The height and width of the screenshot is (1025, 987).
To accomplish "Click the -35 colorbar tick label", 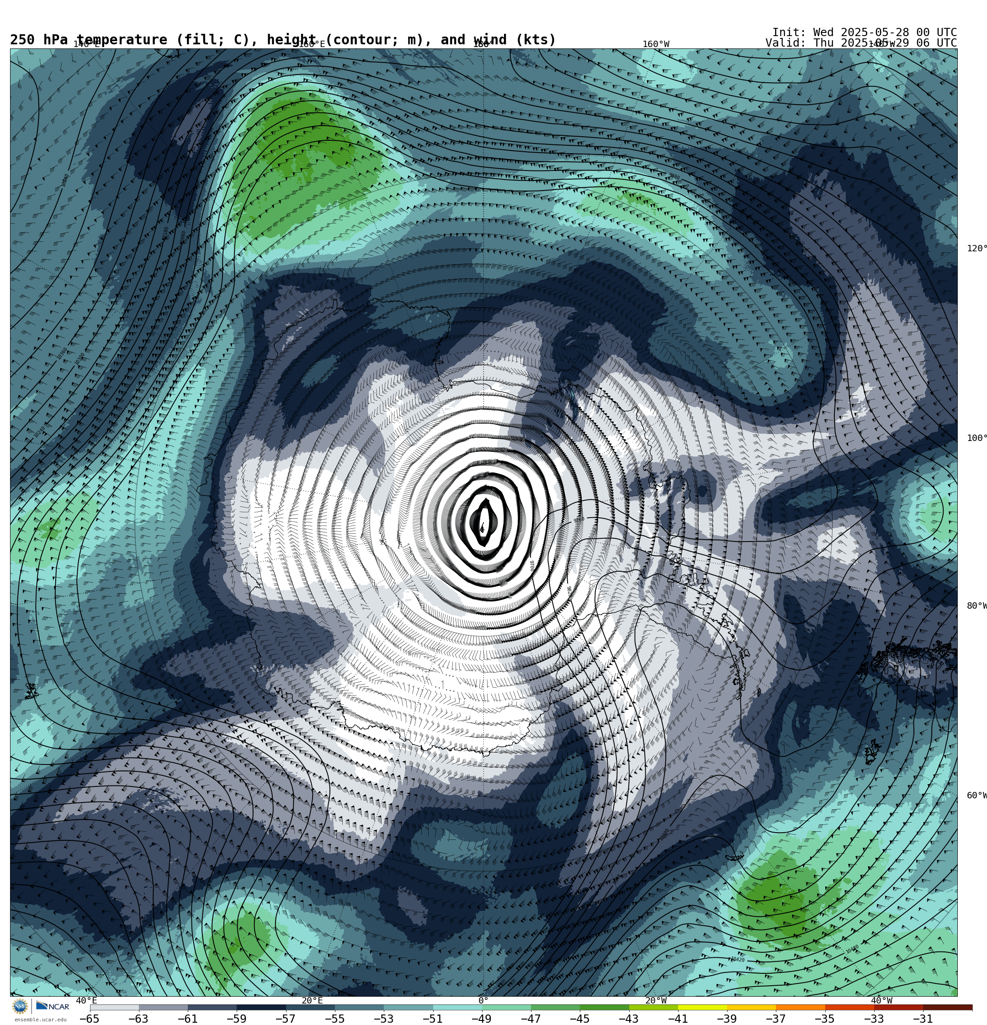I will pyautogui.click(x=825, y=1019).
